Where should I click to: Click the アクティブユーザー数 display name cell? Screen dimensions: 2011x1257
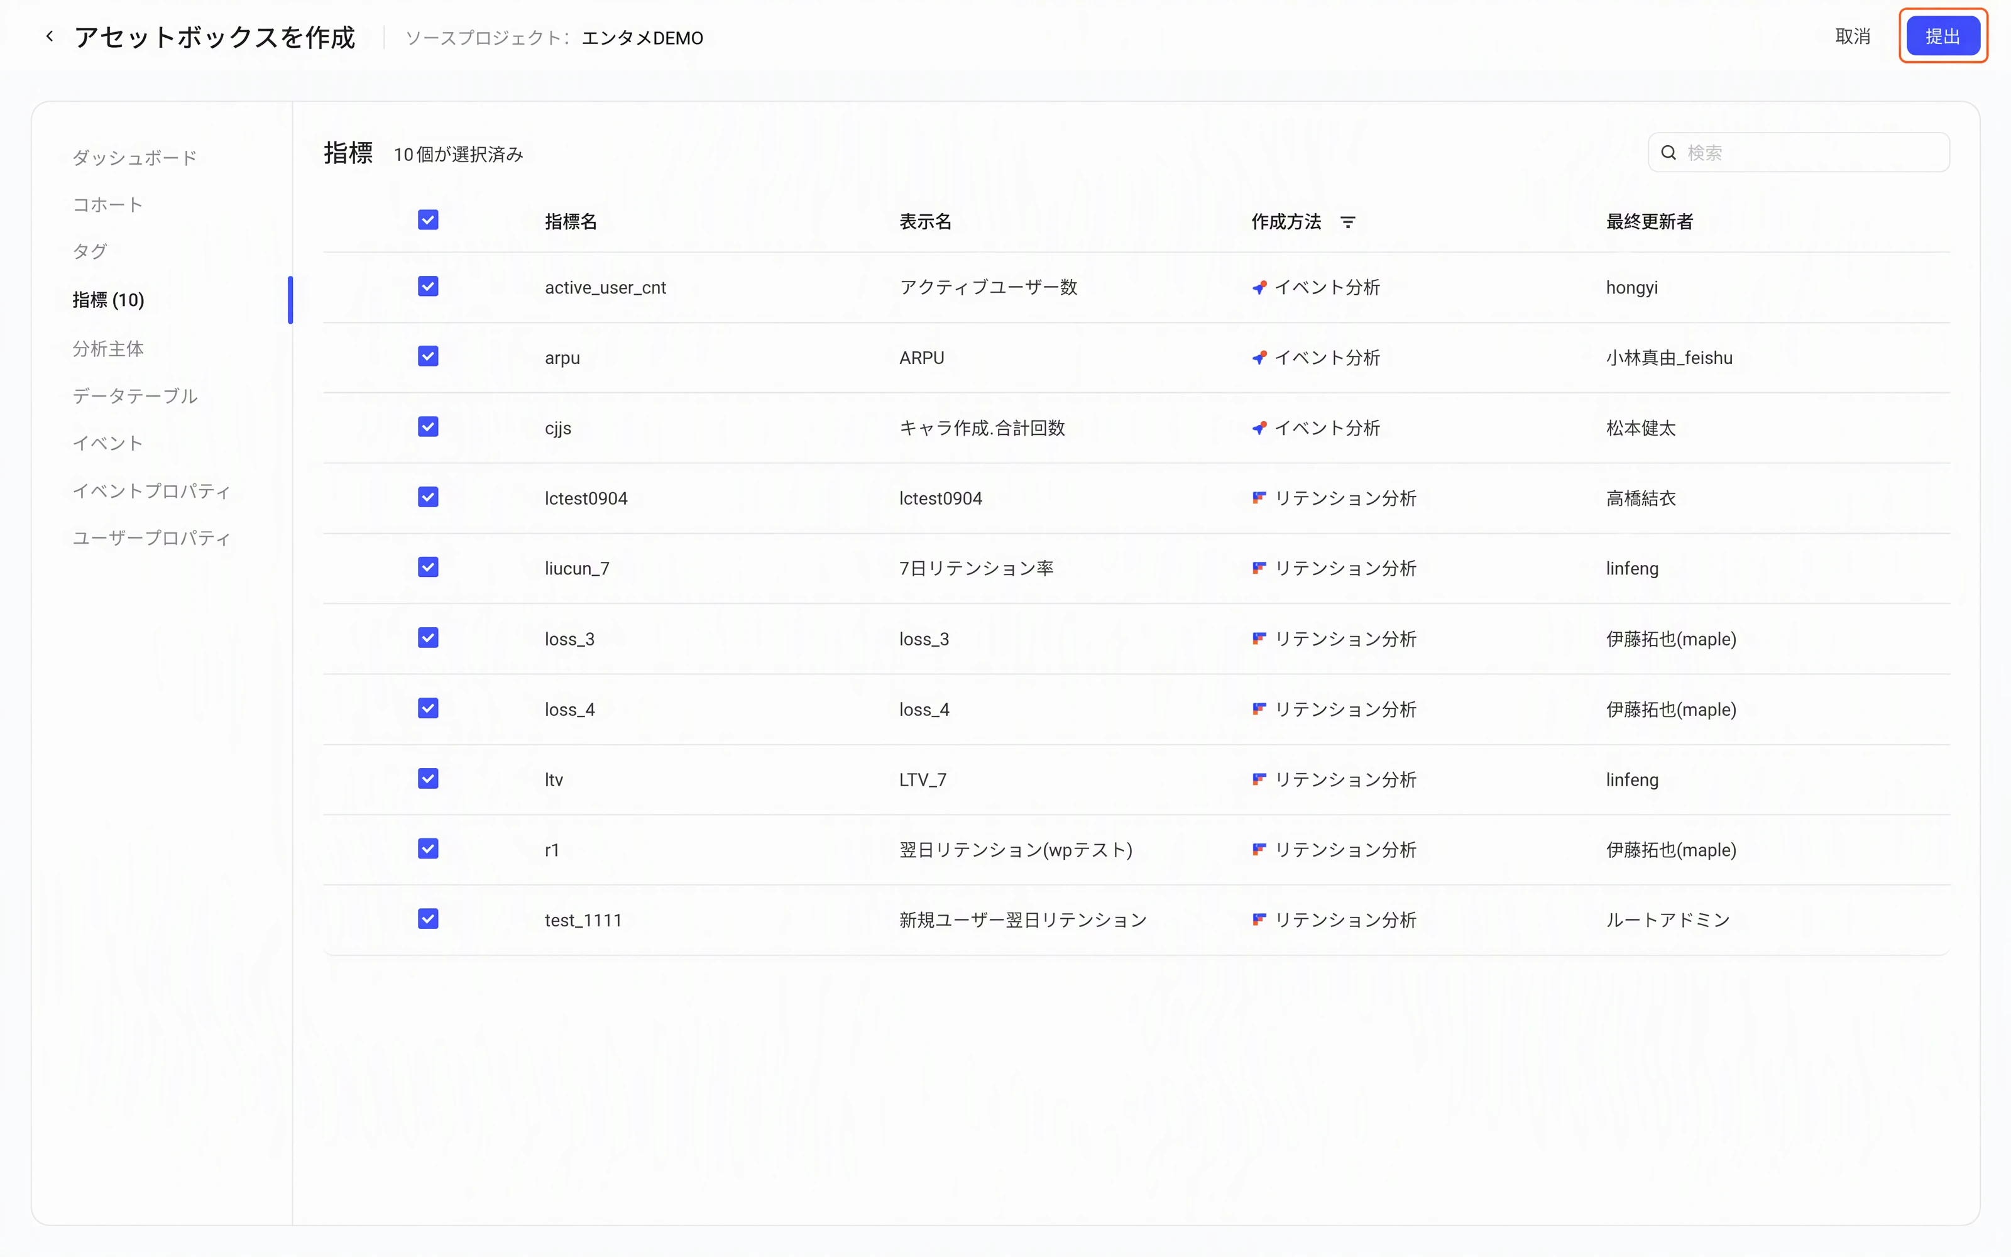pos(988,288)
